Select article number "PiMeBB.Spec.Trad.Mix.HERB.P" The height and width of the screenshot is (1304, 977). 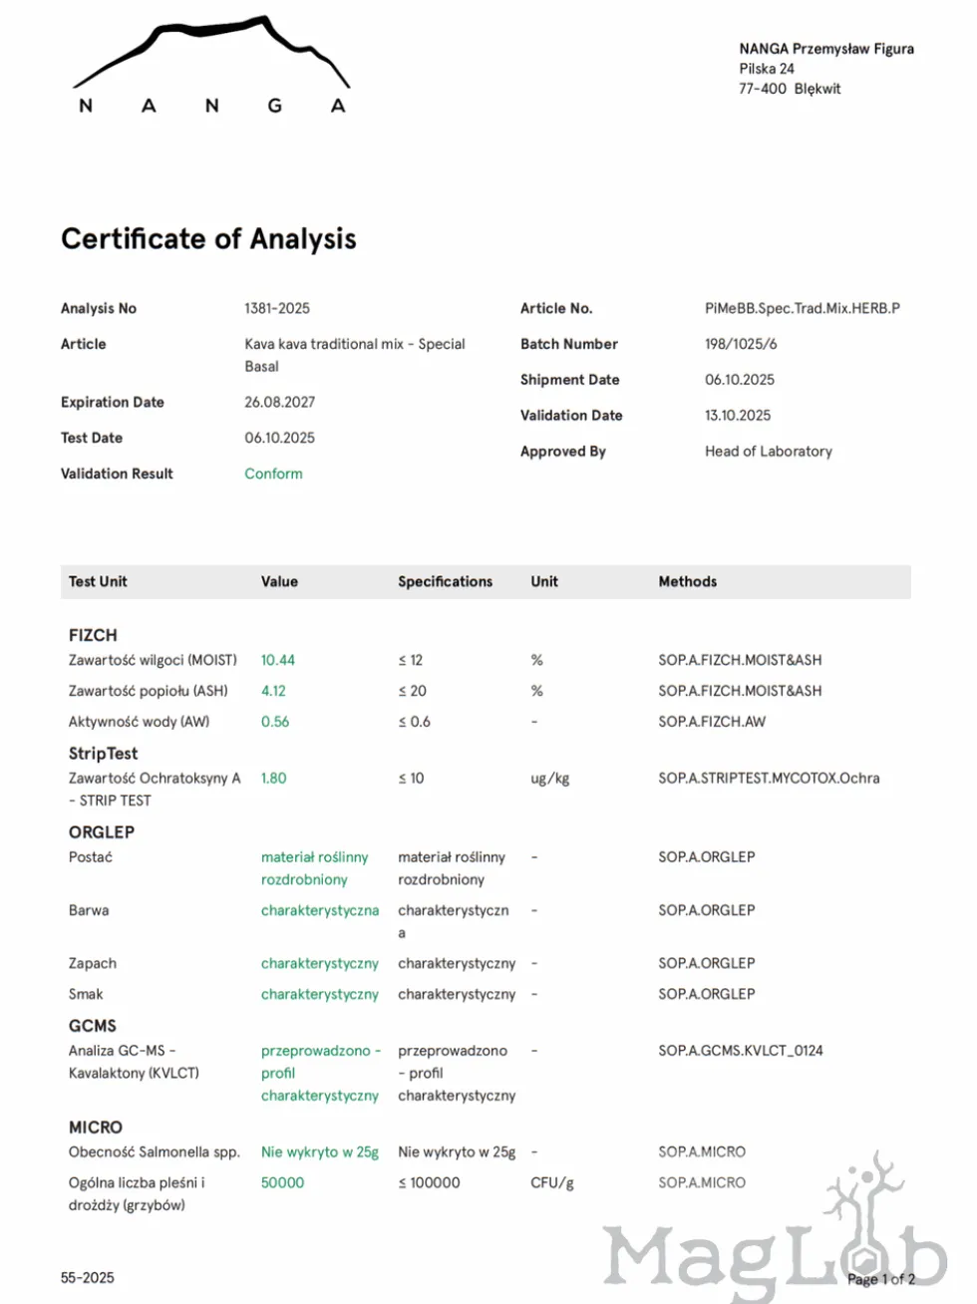pos(803,308)
